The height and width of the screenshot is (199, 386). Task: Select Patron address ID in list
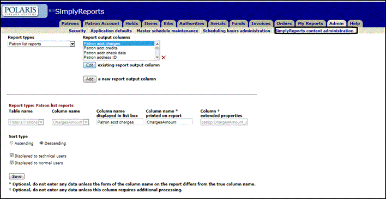point(119,58)
